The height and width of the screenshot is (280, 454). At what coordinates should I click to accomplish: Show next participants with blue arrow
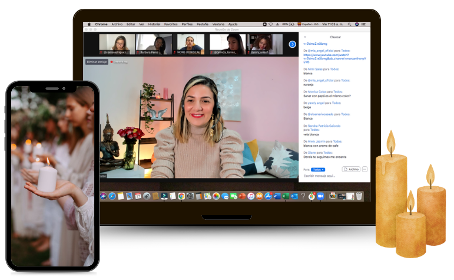pyautogui.click(x=293, y=44)
